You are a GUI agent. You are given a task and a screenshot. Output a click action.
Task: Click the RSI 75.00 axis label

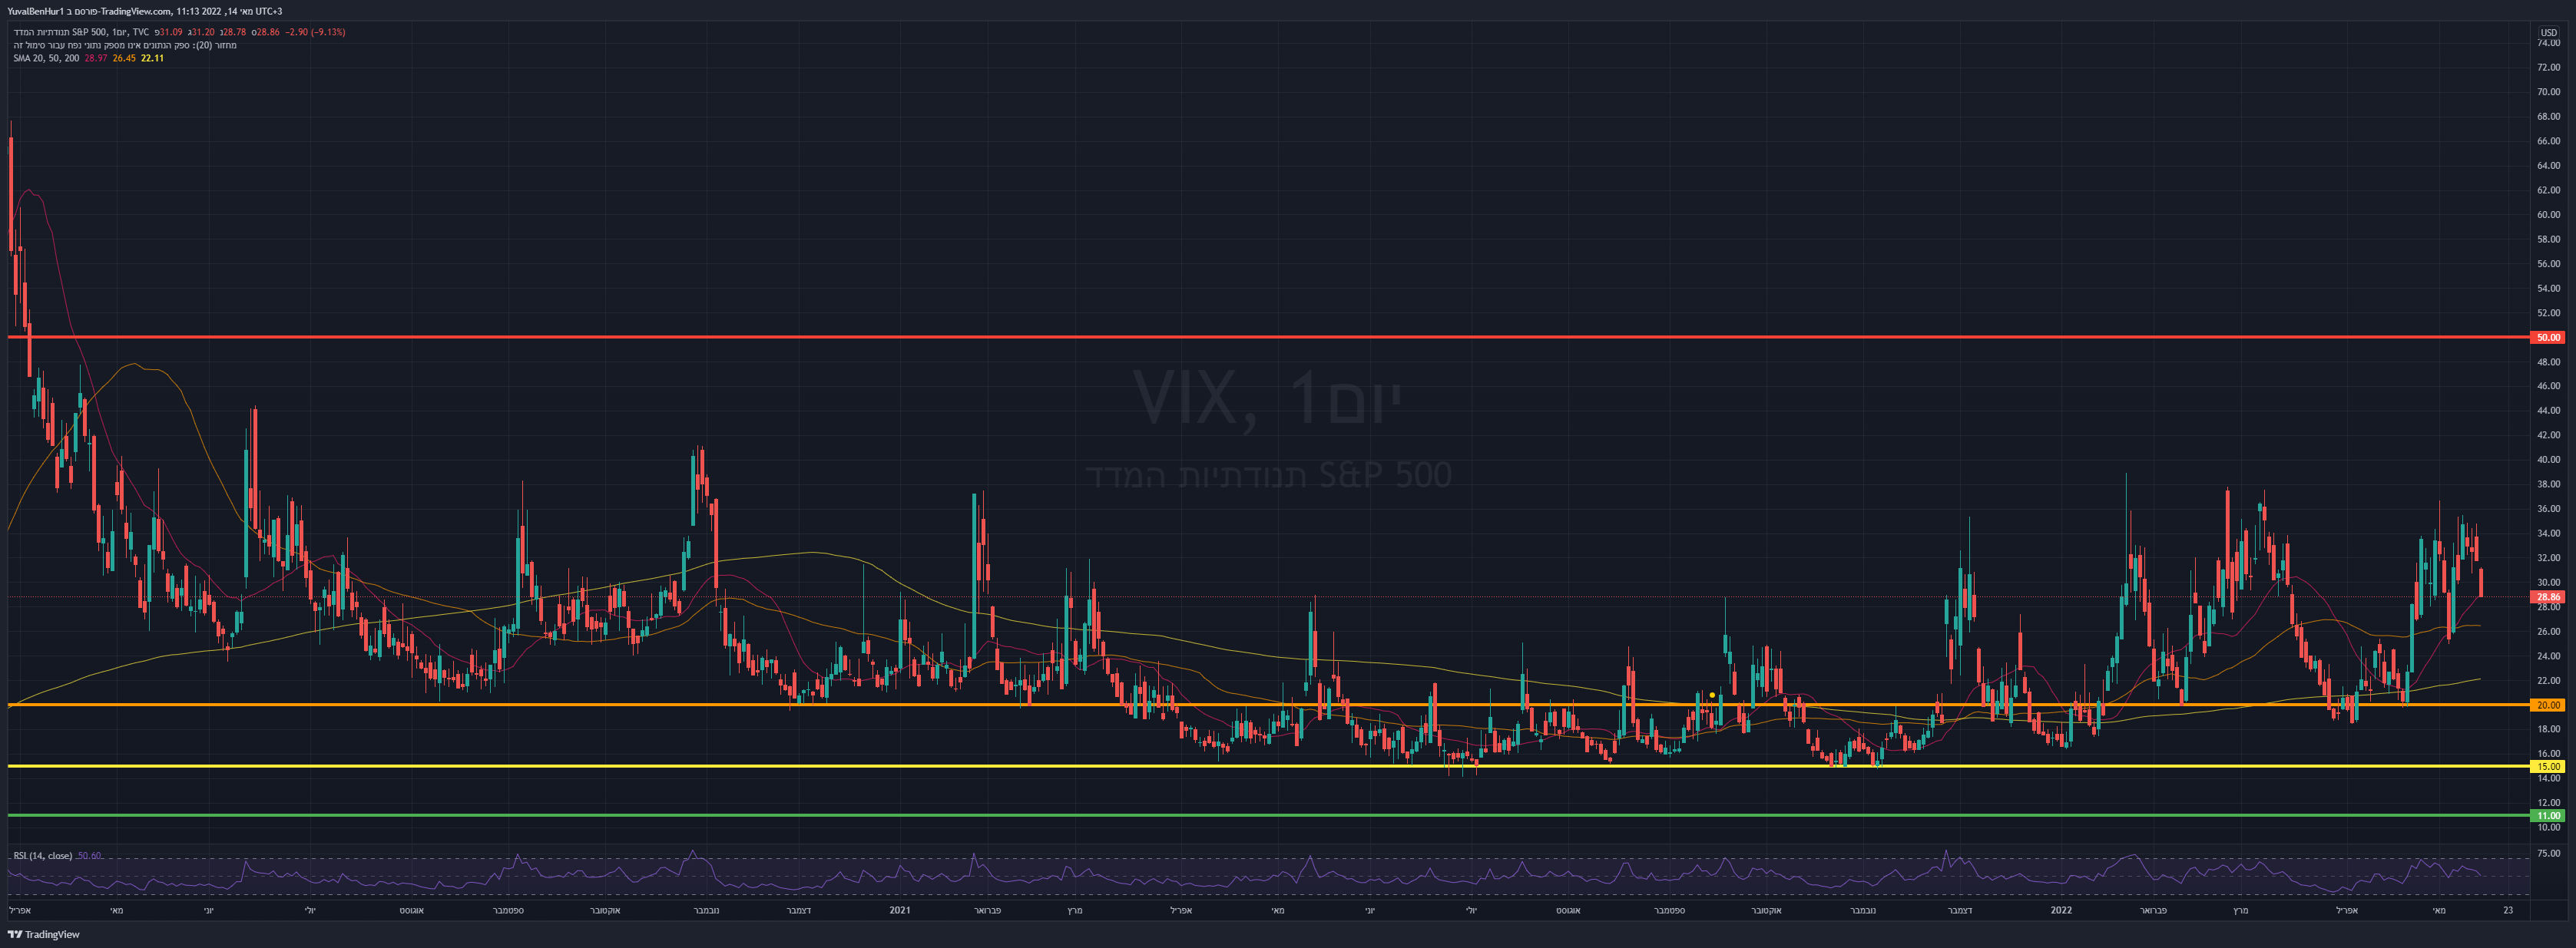coord(2549,853)
